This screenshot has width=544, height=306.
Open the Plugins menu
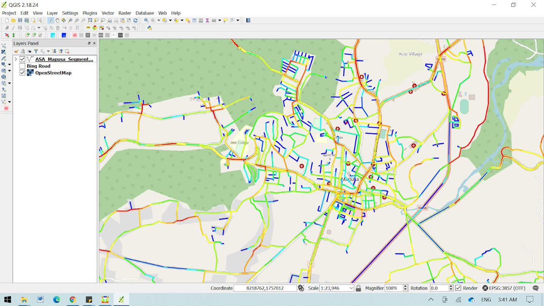(x=90, y=13)
